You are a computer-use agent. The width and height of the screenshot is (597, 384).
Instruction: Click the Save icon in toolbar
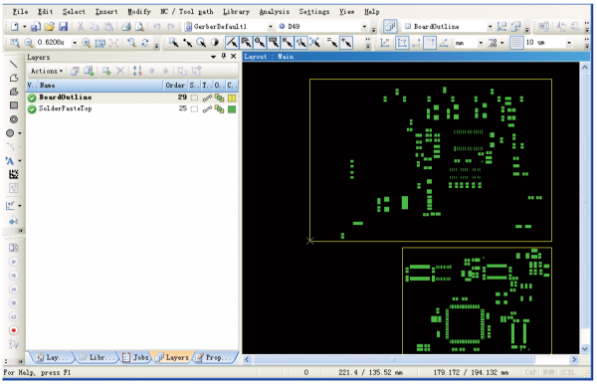pos(63,26)
